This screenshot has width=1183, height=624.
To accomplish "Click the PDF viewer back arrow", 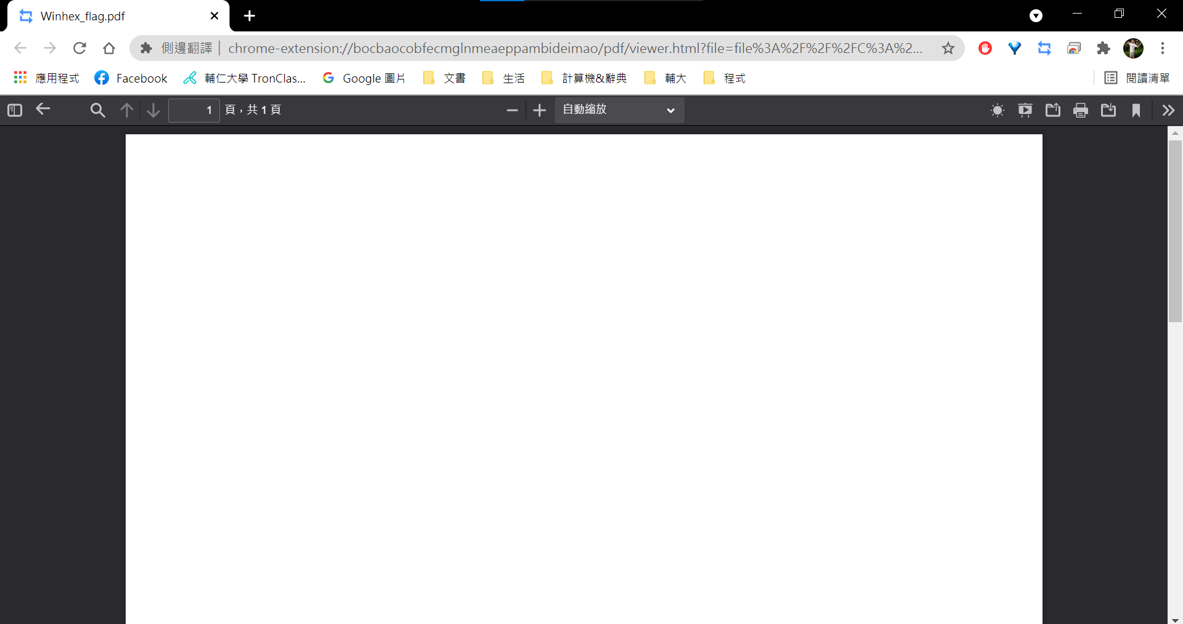I will pos(43,110).
